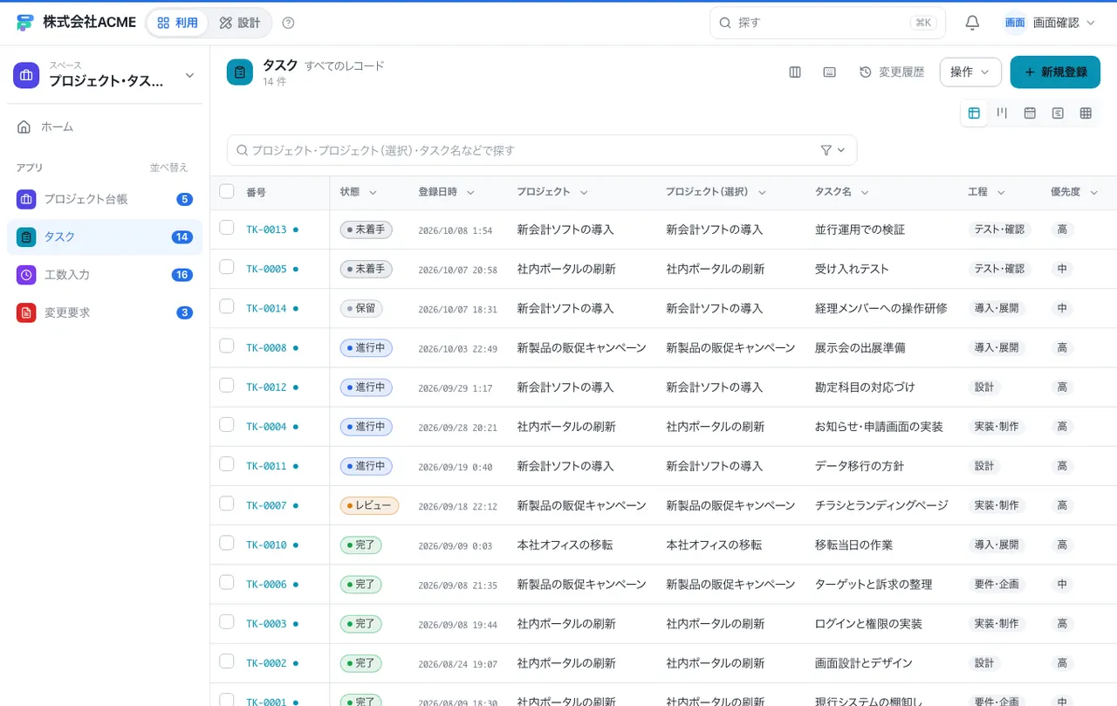Open the keyboard shortcuts icon
The image size is (1117, 706).
(x=830, y=72)
